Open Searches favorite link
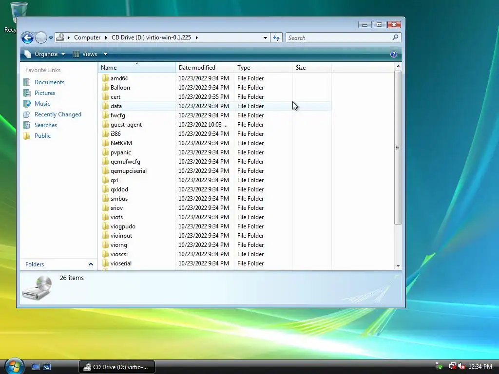 pos(45,125)
